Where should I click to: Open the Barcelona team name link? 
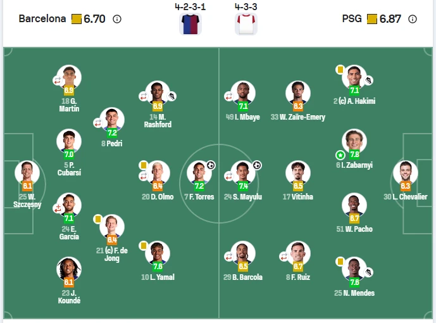point(42,19)
